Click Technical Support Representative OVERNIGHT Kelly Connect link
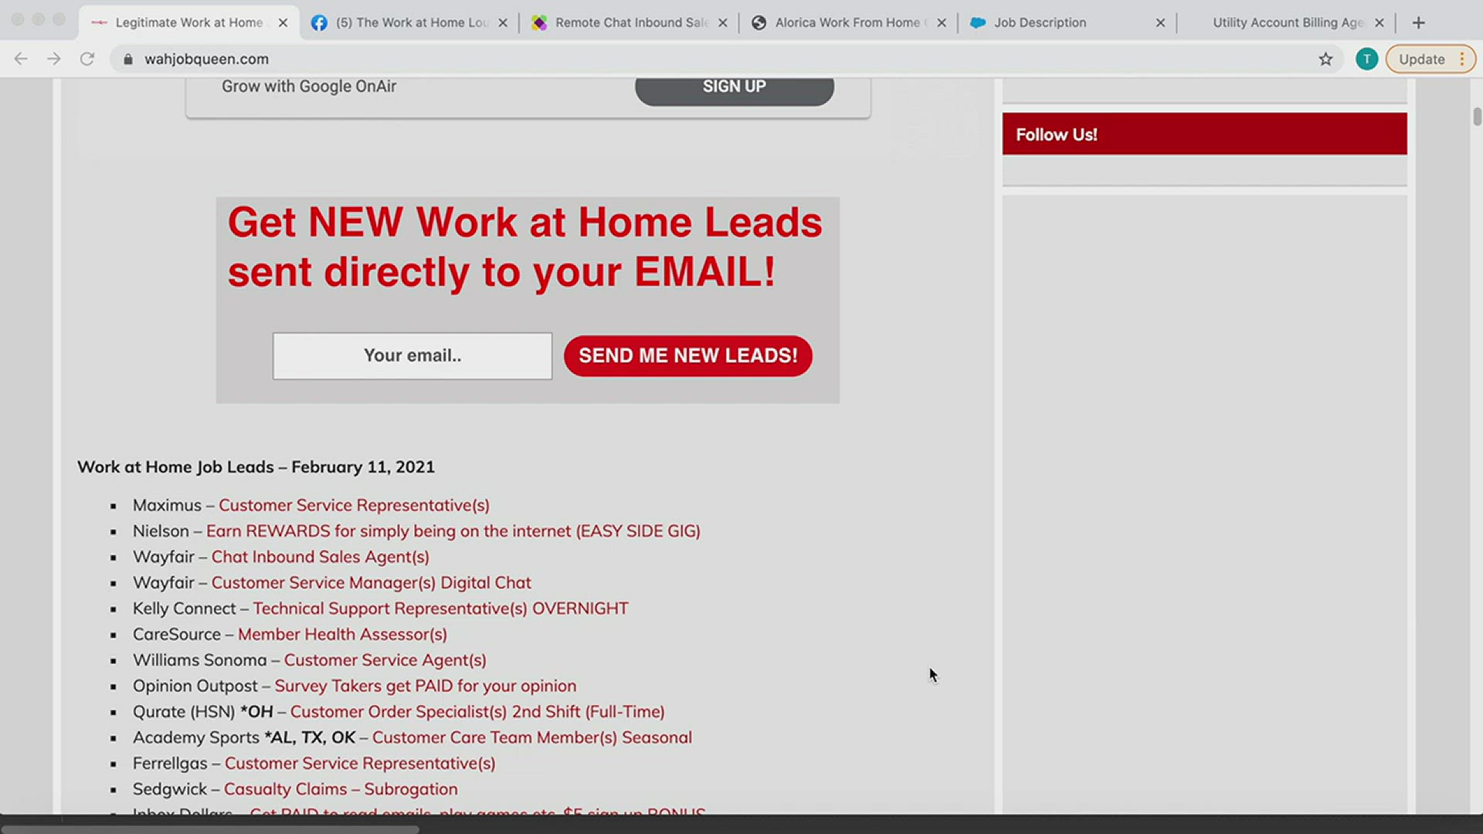Image resolution: width=1483 pixels, height=834 pixels. tap(440, 608)
